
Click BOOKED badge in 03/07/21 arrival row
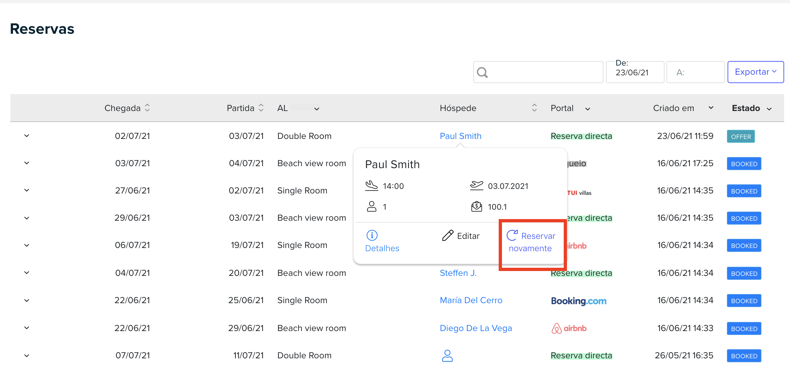tap(744, 164)
